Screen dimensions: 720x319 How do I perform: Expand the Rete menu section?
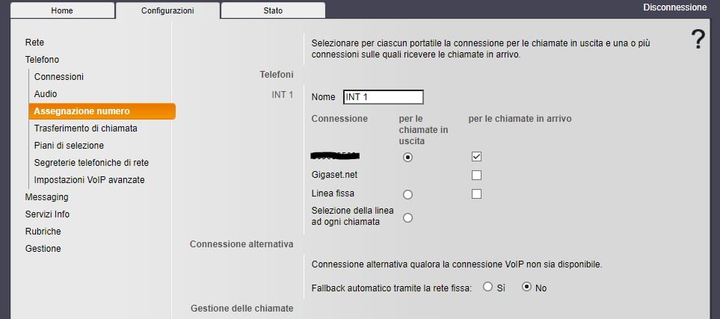pos(35,43)
